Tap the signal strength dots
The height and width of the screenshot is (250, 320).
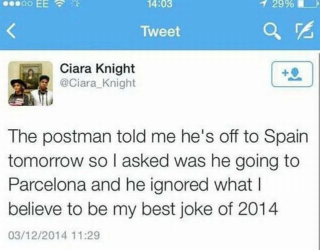click(17, 4)
